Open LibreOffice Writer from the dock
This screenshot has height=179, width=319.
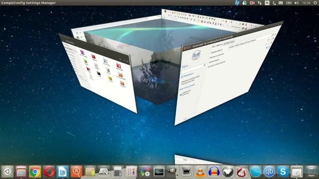62,172
